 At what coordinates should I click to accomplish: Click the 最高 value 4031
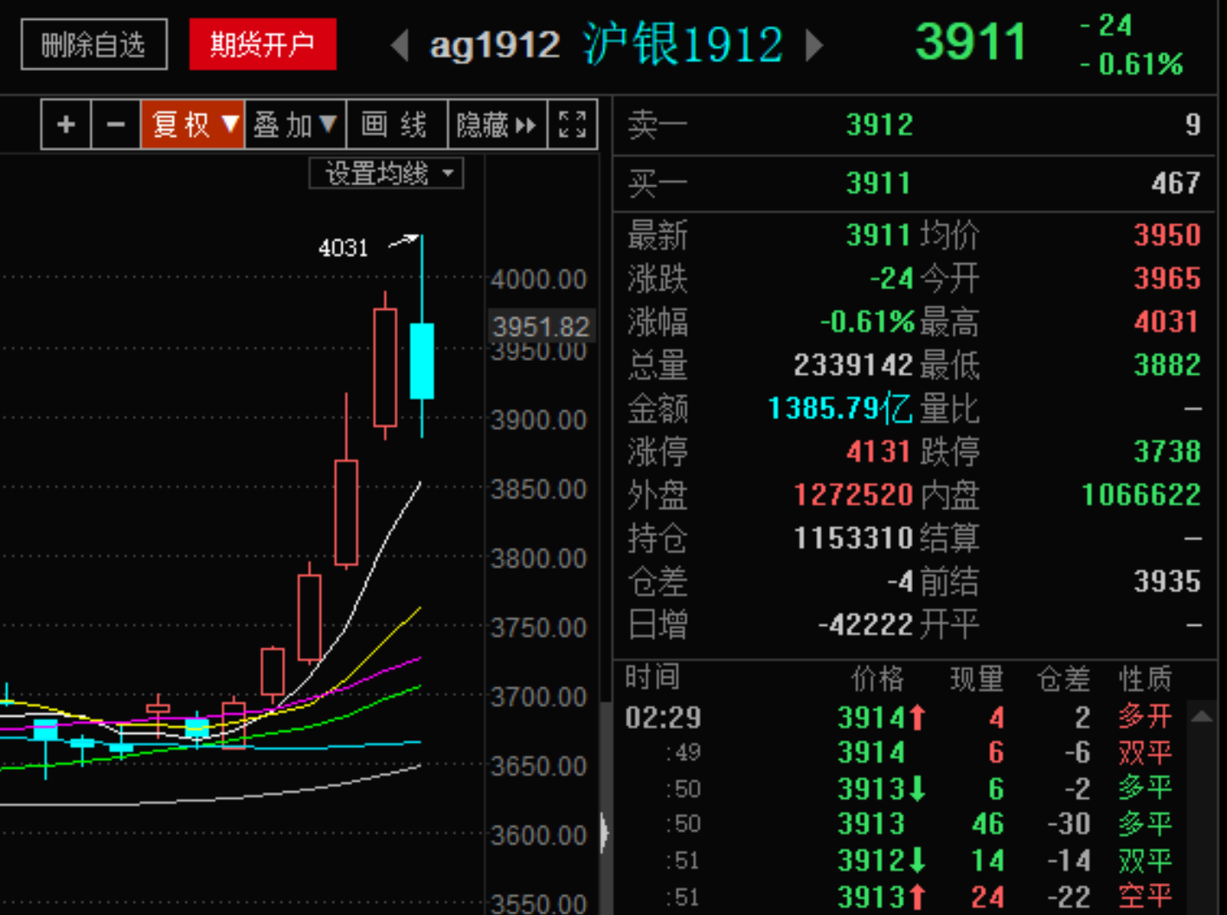[1167, 321]
